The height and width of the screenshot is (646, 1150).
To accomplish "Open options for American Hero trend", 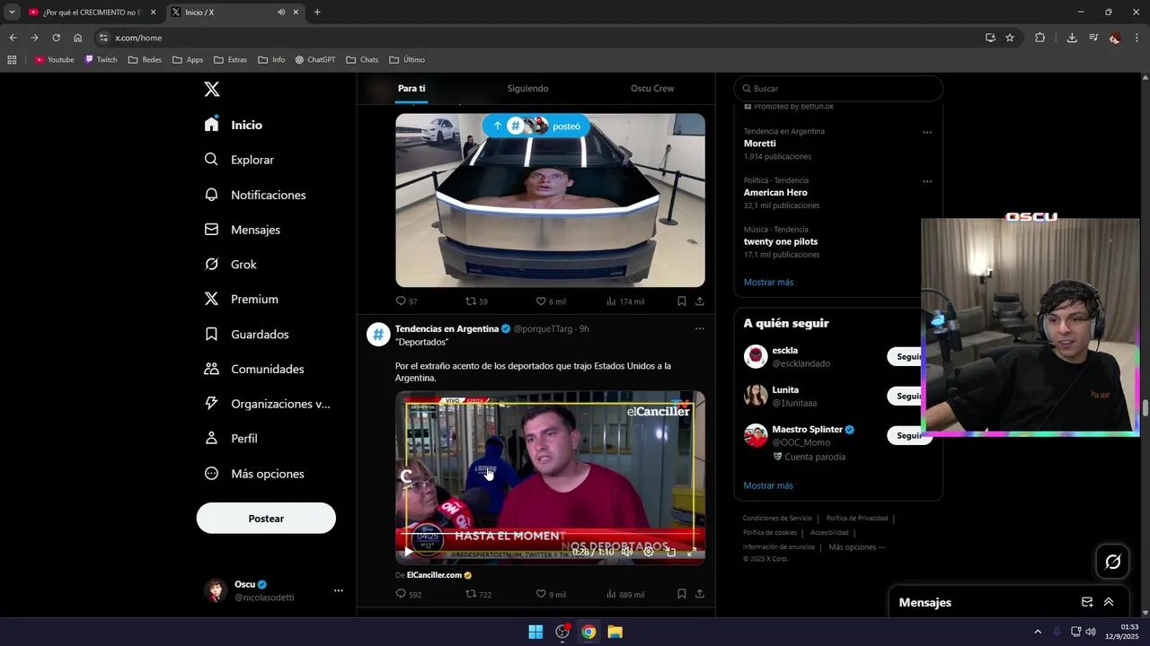I will click(x=927, y=181).
